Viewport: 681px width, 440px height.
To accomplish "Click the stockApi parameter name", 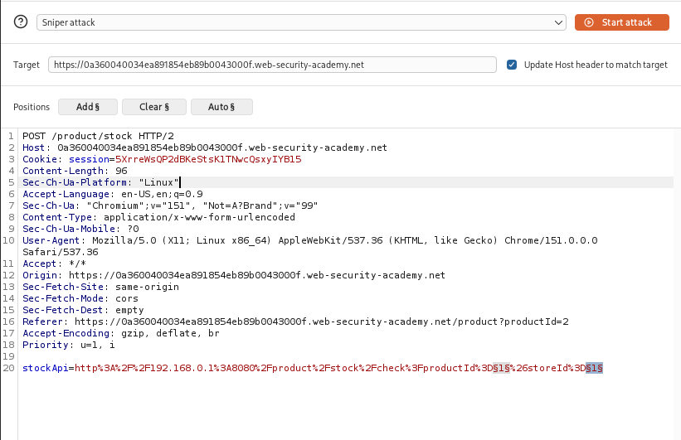I will (x=45, y=368).
